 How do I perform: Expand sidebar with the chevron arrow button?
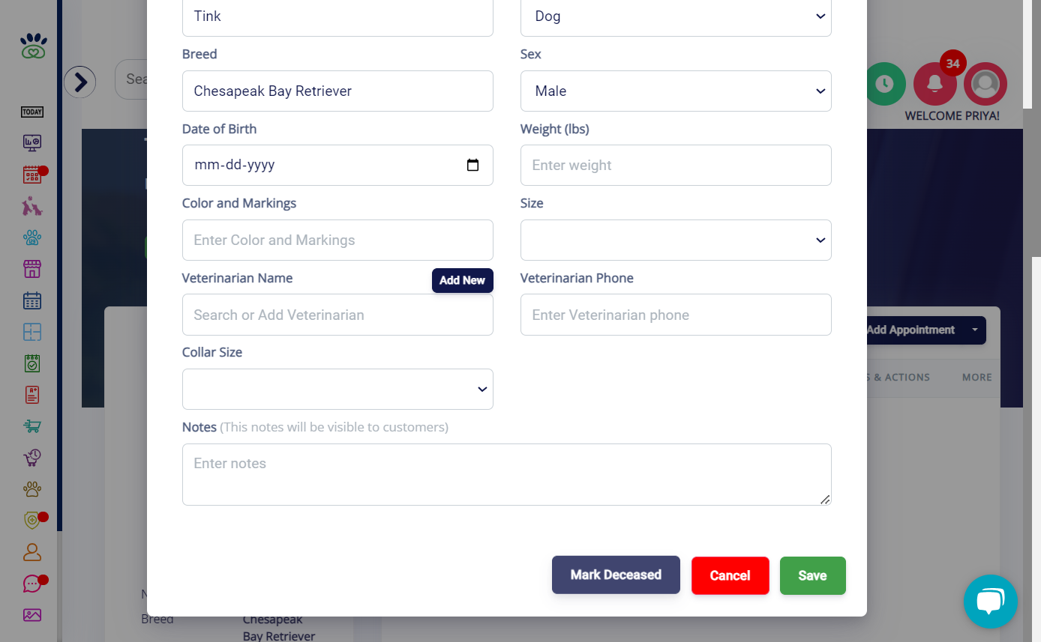tap(79, 82)
